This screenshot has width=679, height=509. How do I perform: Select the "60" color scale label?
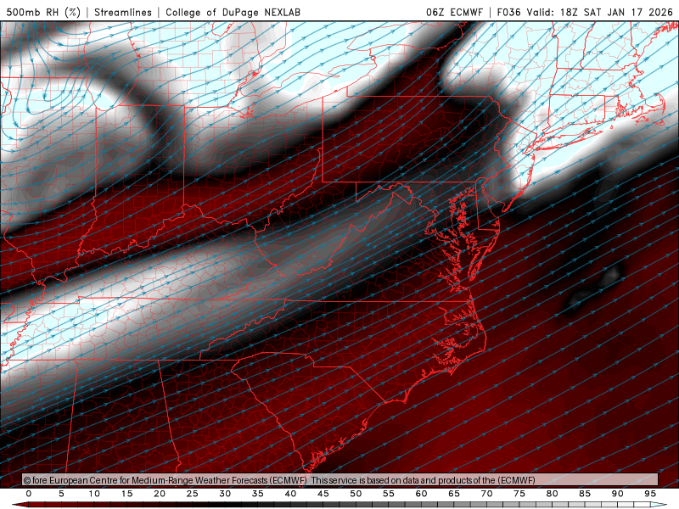[421, 494]
